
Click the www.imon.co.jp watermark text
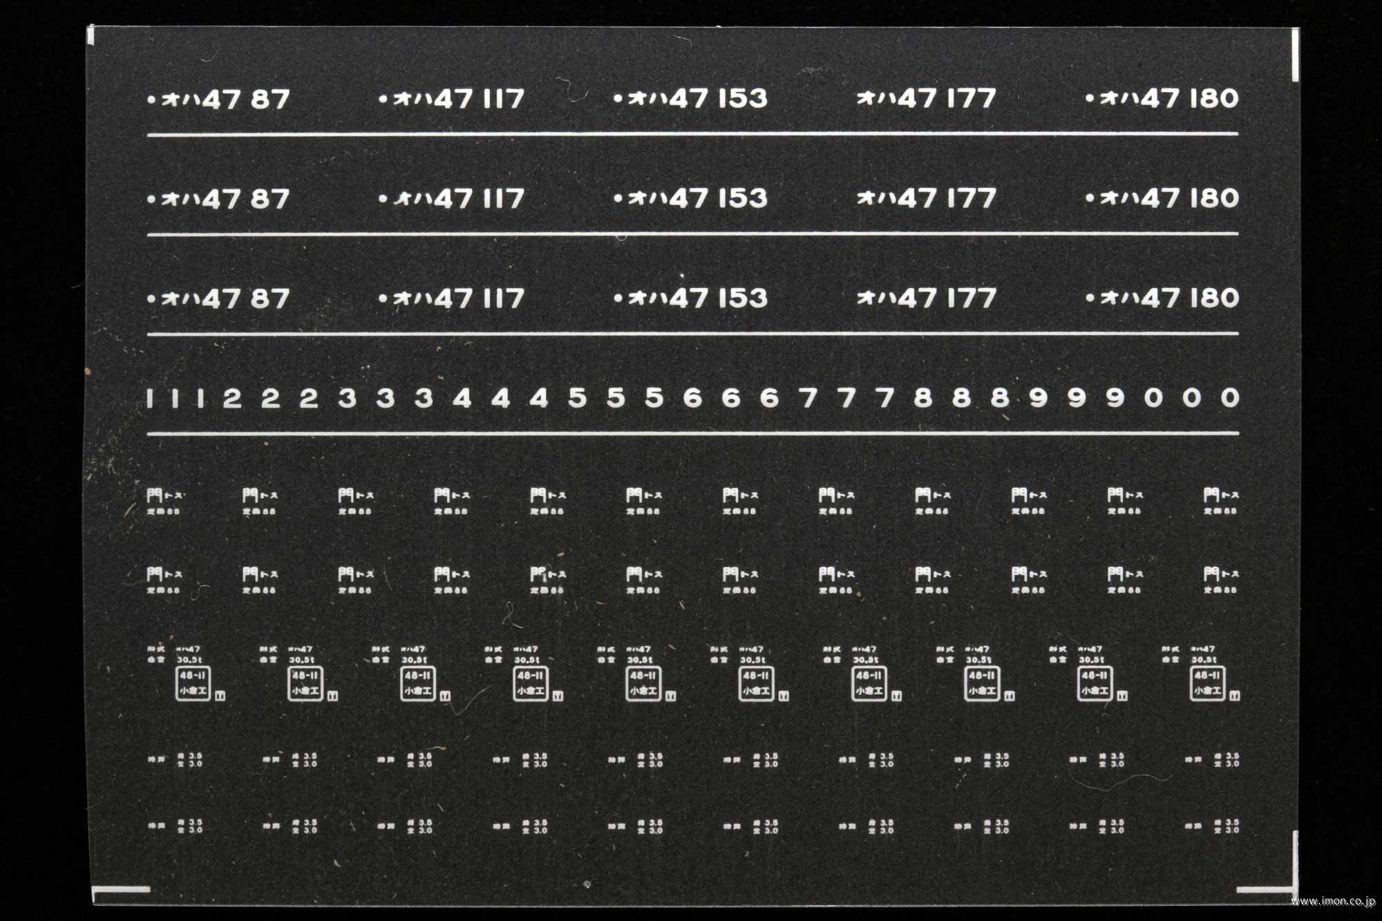[x=1333, y=901]
